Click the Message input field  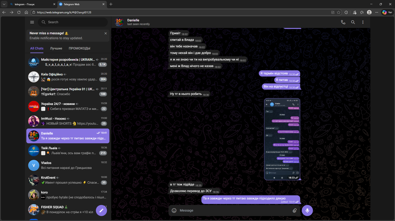click(234, 211)
